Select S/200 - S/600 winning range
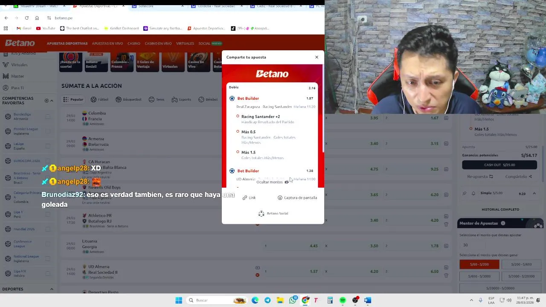The height and width of the screenshot is (307, 546). tap(522, 264)
